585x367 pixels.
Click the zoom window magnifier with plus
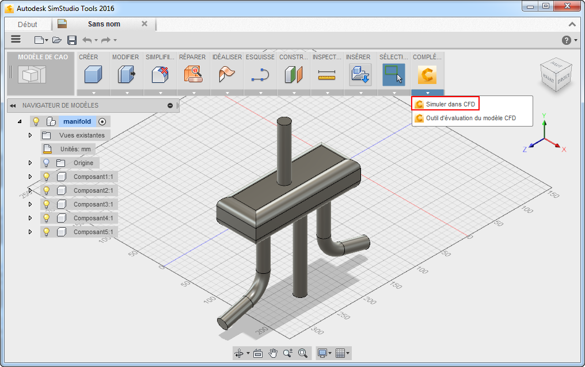tap(288, 353)
